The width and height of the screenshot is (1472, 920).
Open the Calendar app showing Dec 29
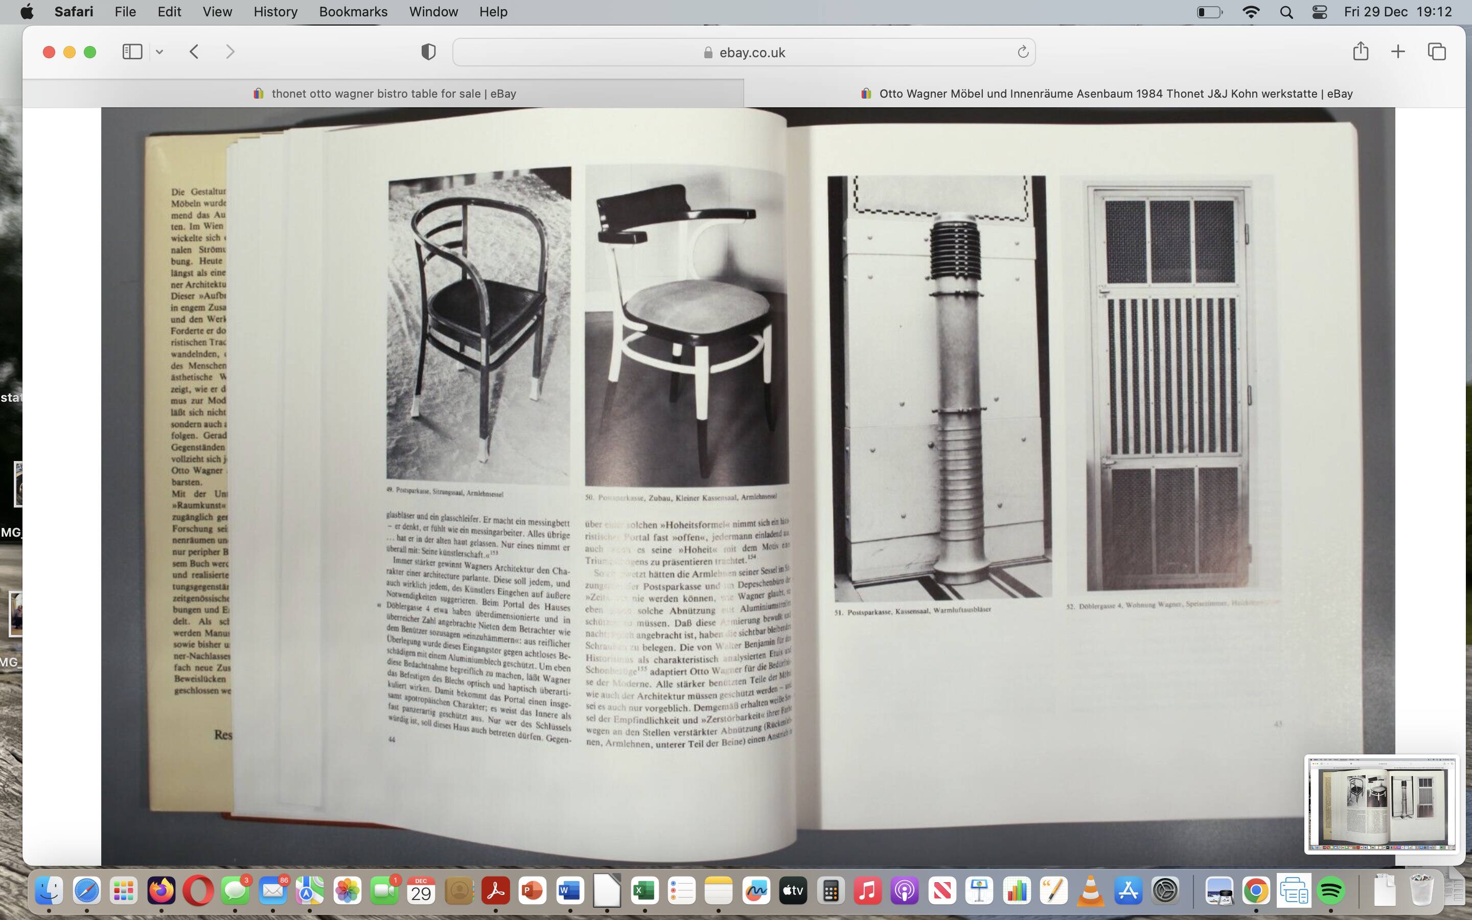pos(422,891)
